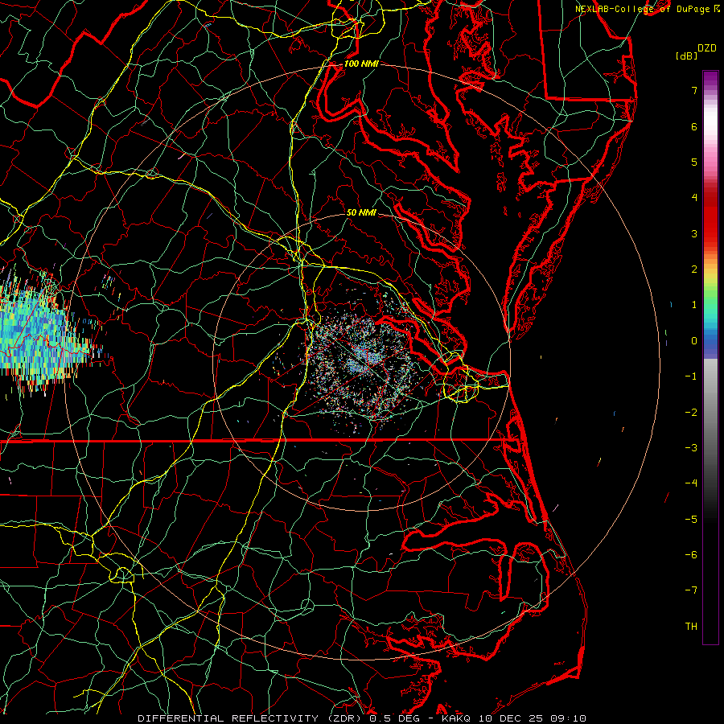
Task: Click the "3" value on the color scale
Action: coord(694,233)
